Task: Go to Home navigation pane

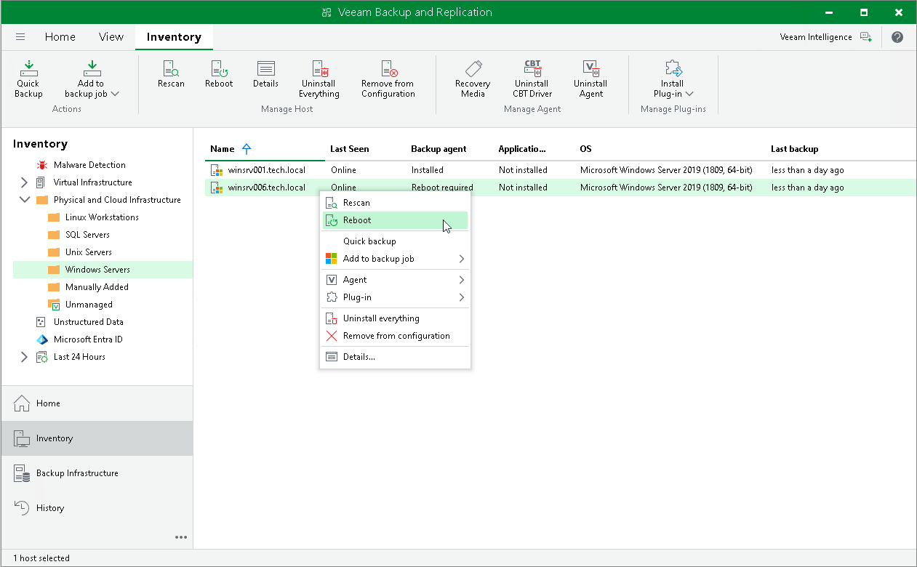Action: point(97,403)
